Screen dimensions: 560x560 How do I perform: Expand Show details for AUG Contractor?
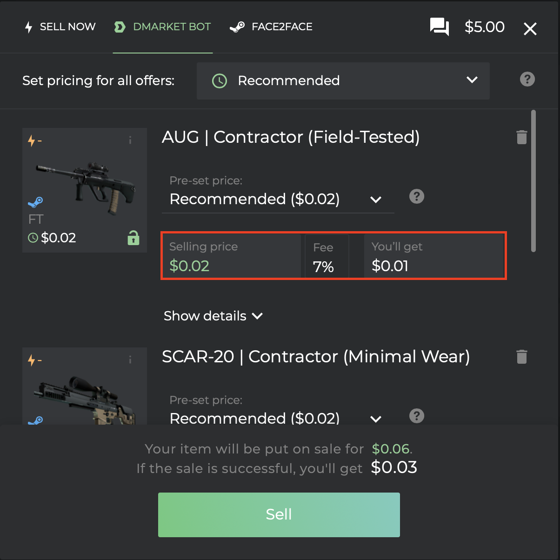213,316
